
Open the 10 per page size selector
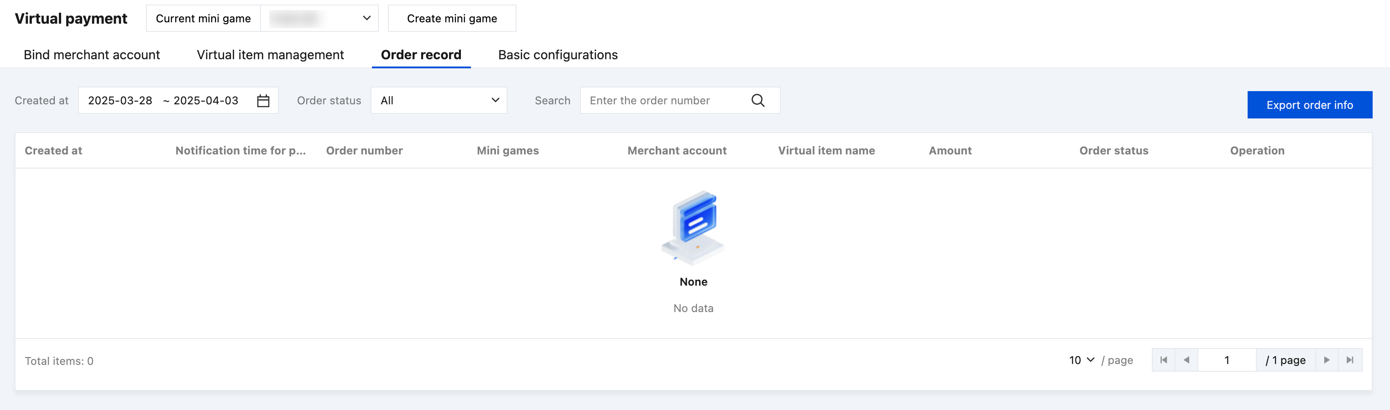pos(1082,360)
